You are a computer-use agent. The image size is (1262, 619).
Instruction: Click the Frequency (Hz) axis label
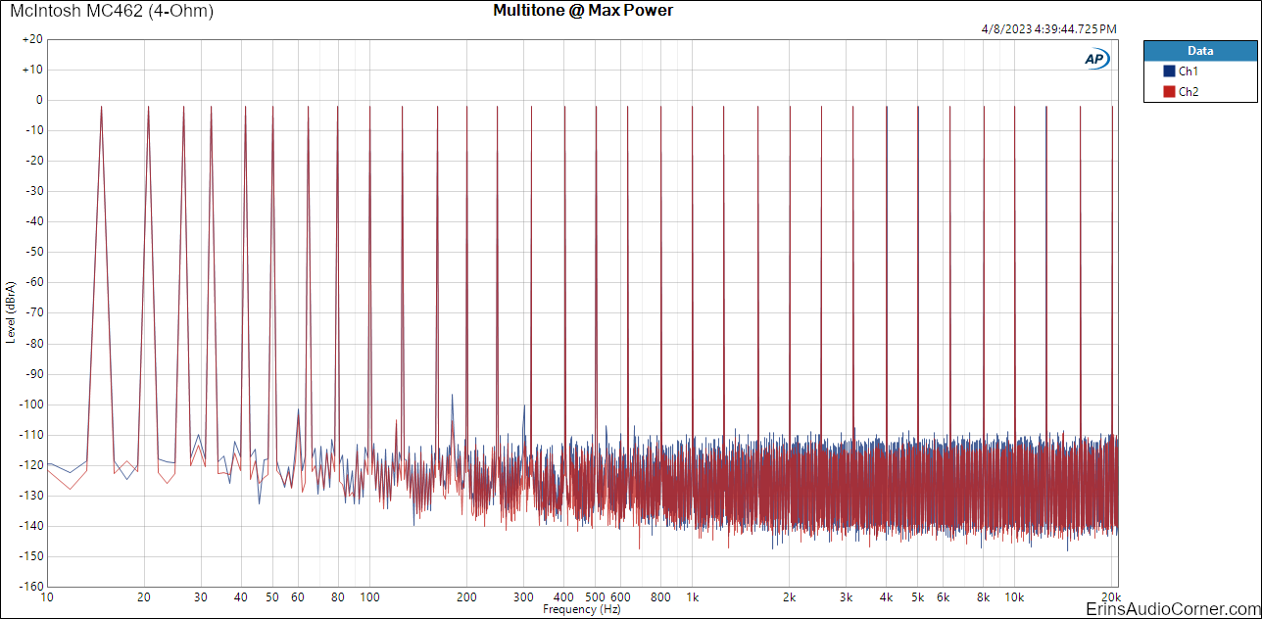tap(582, 609)
